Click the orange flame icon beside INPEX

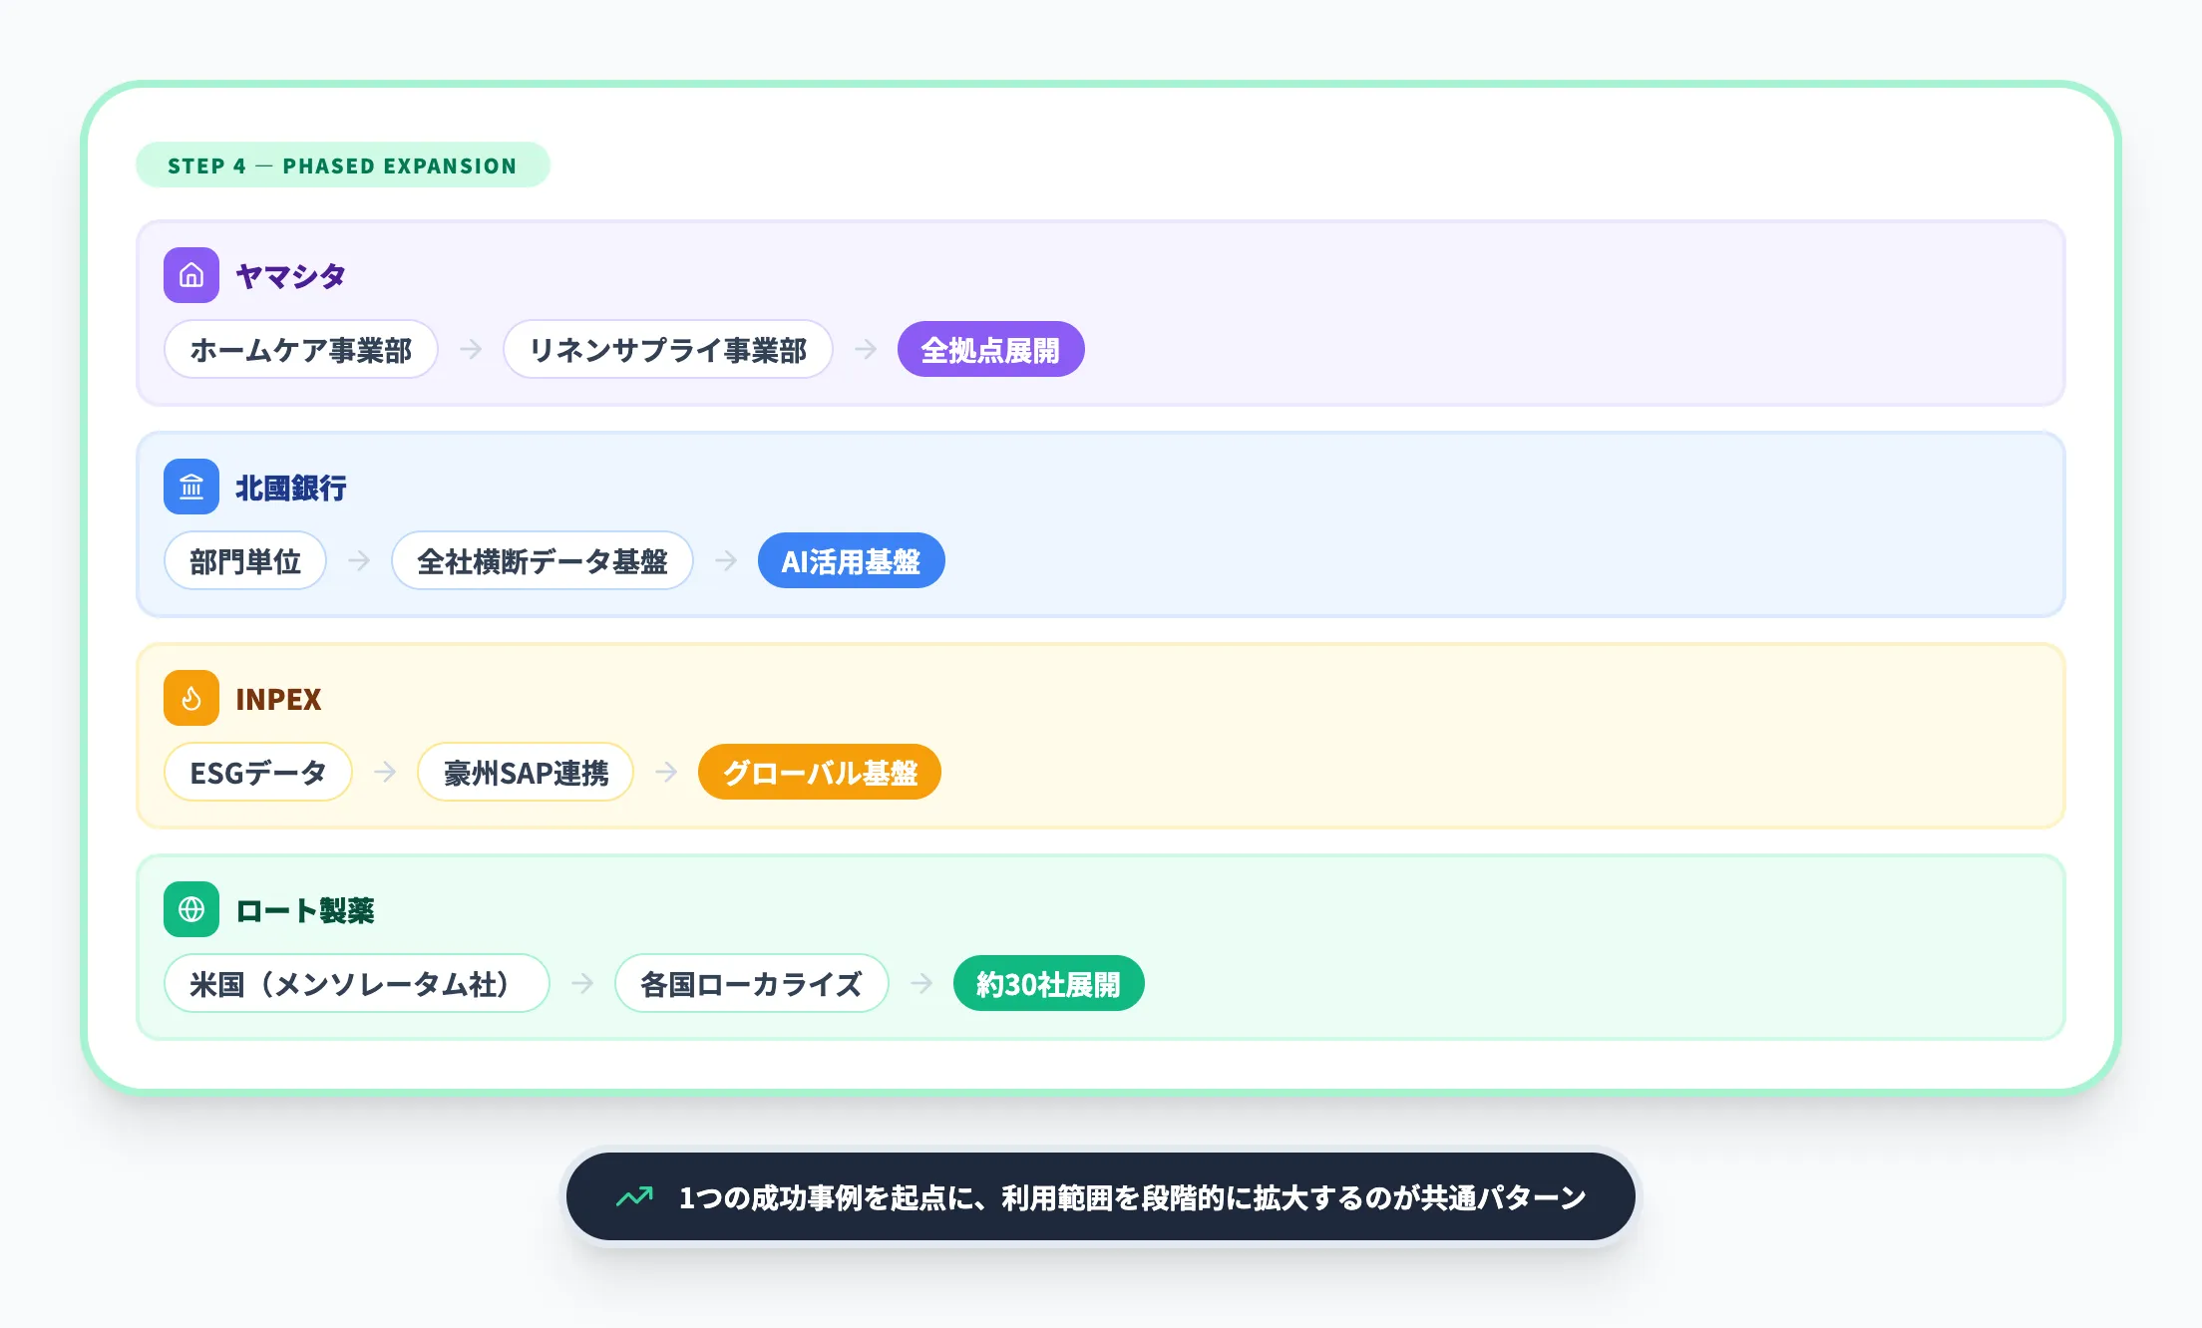tap(189, 698)
